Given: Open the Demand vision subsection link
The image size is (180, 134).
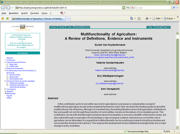Looking at the screenshot, I should 14,66.
